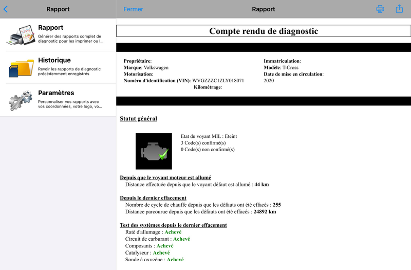The width and height of the screenshot is (411, 270).
Task: Open the Historique menu entry title
Action: click(54, 60)
